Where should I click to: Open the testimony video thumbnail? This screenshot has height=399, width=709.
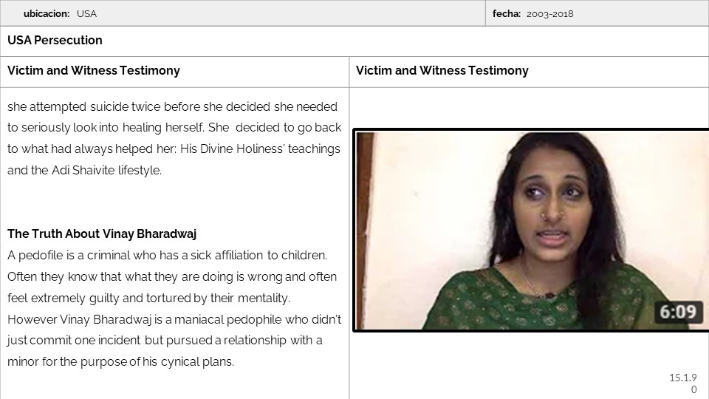click(x=531, y=231)
